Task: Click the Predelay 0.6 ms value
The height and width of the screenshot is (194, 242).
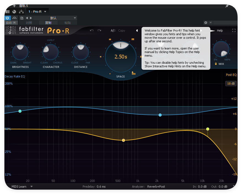Action: click(x=101, y=187)
